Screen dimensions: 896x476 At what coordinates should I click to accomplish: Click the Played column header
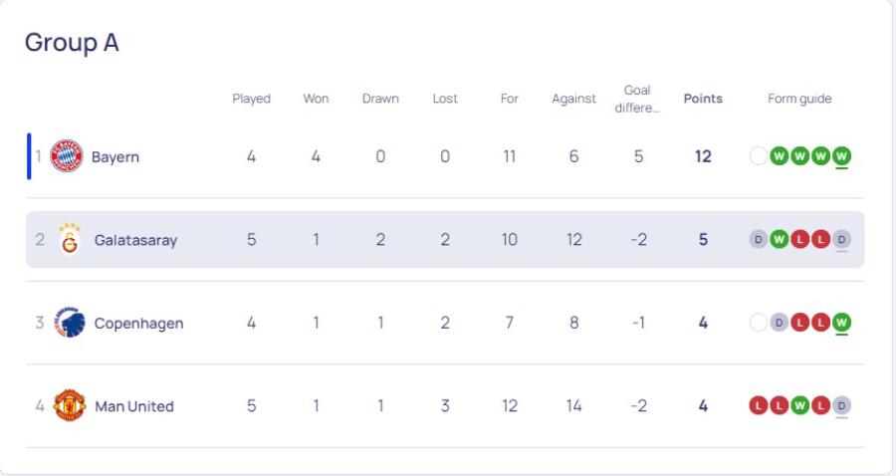pyautogui.click(x=252, y=99)
